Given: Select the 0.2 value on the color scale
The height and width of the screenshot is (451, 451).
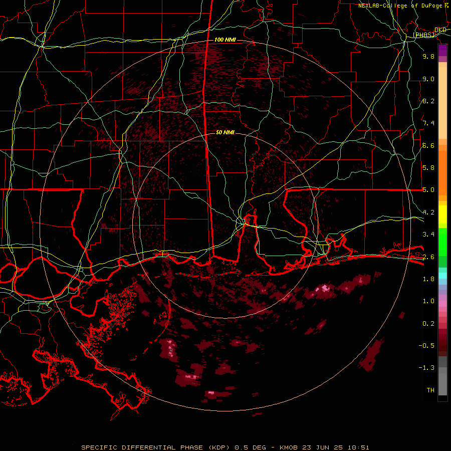Looking at the screenshot, I should pos(428,324).
